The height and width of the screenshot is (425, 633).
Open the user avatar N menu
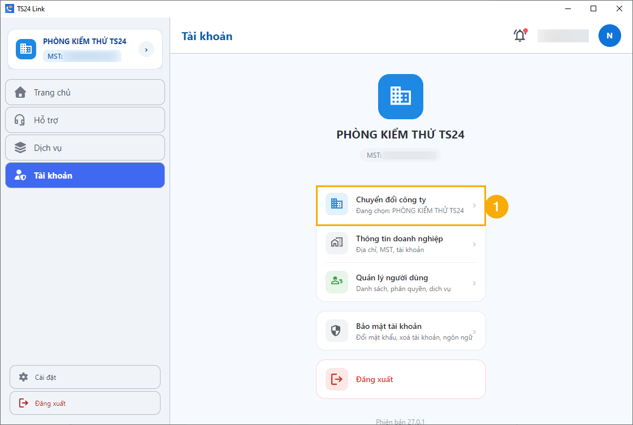click(609, 36)
